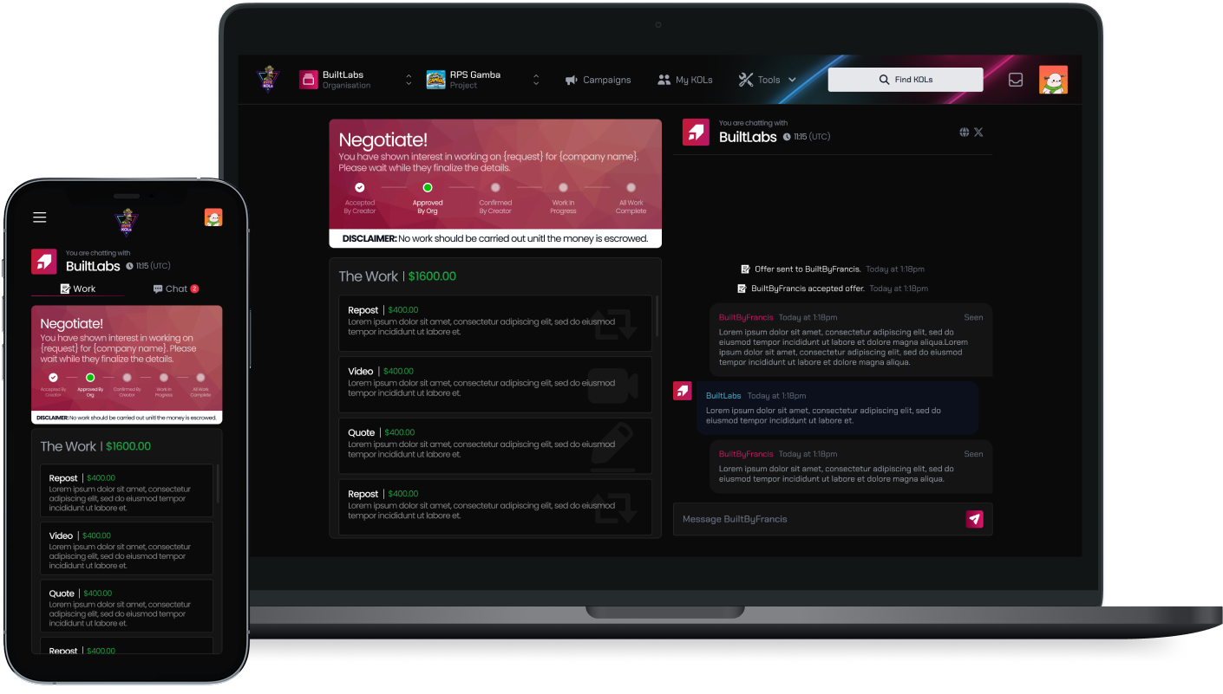The height and width of the screenshot is (694, 1223).
Task: Click All Work Complete step on laptop
Action: pos(631,198)
